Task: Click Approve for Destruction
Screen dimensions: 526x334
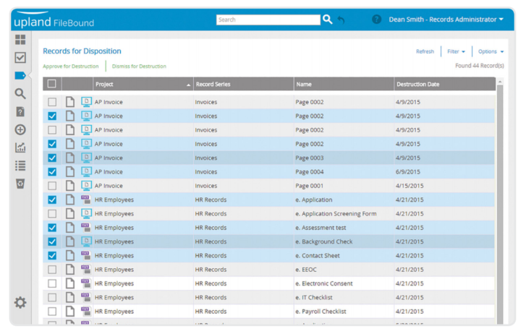Action: point(72,66)
